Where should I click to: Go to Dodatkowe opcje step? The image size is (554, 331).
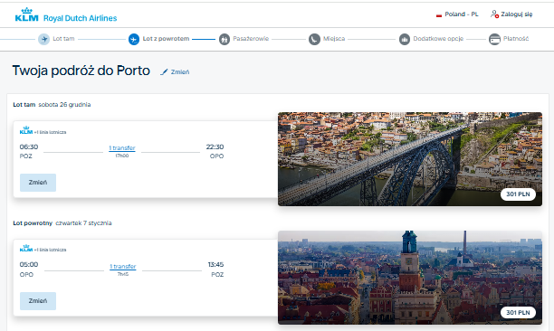click(x=438, y=39)
